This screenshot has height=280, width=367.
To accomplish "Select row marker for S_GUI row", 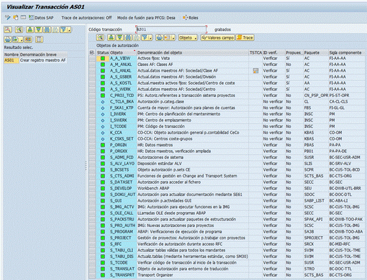I will click(92, 200).
